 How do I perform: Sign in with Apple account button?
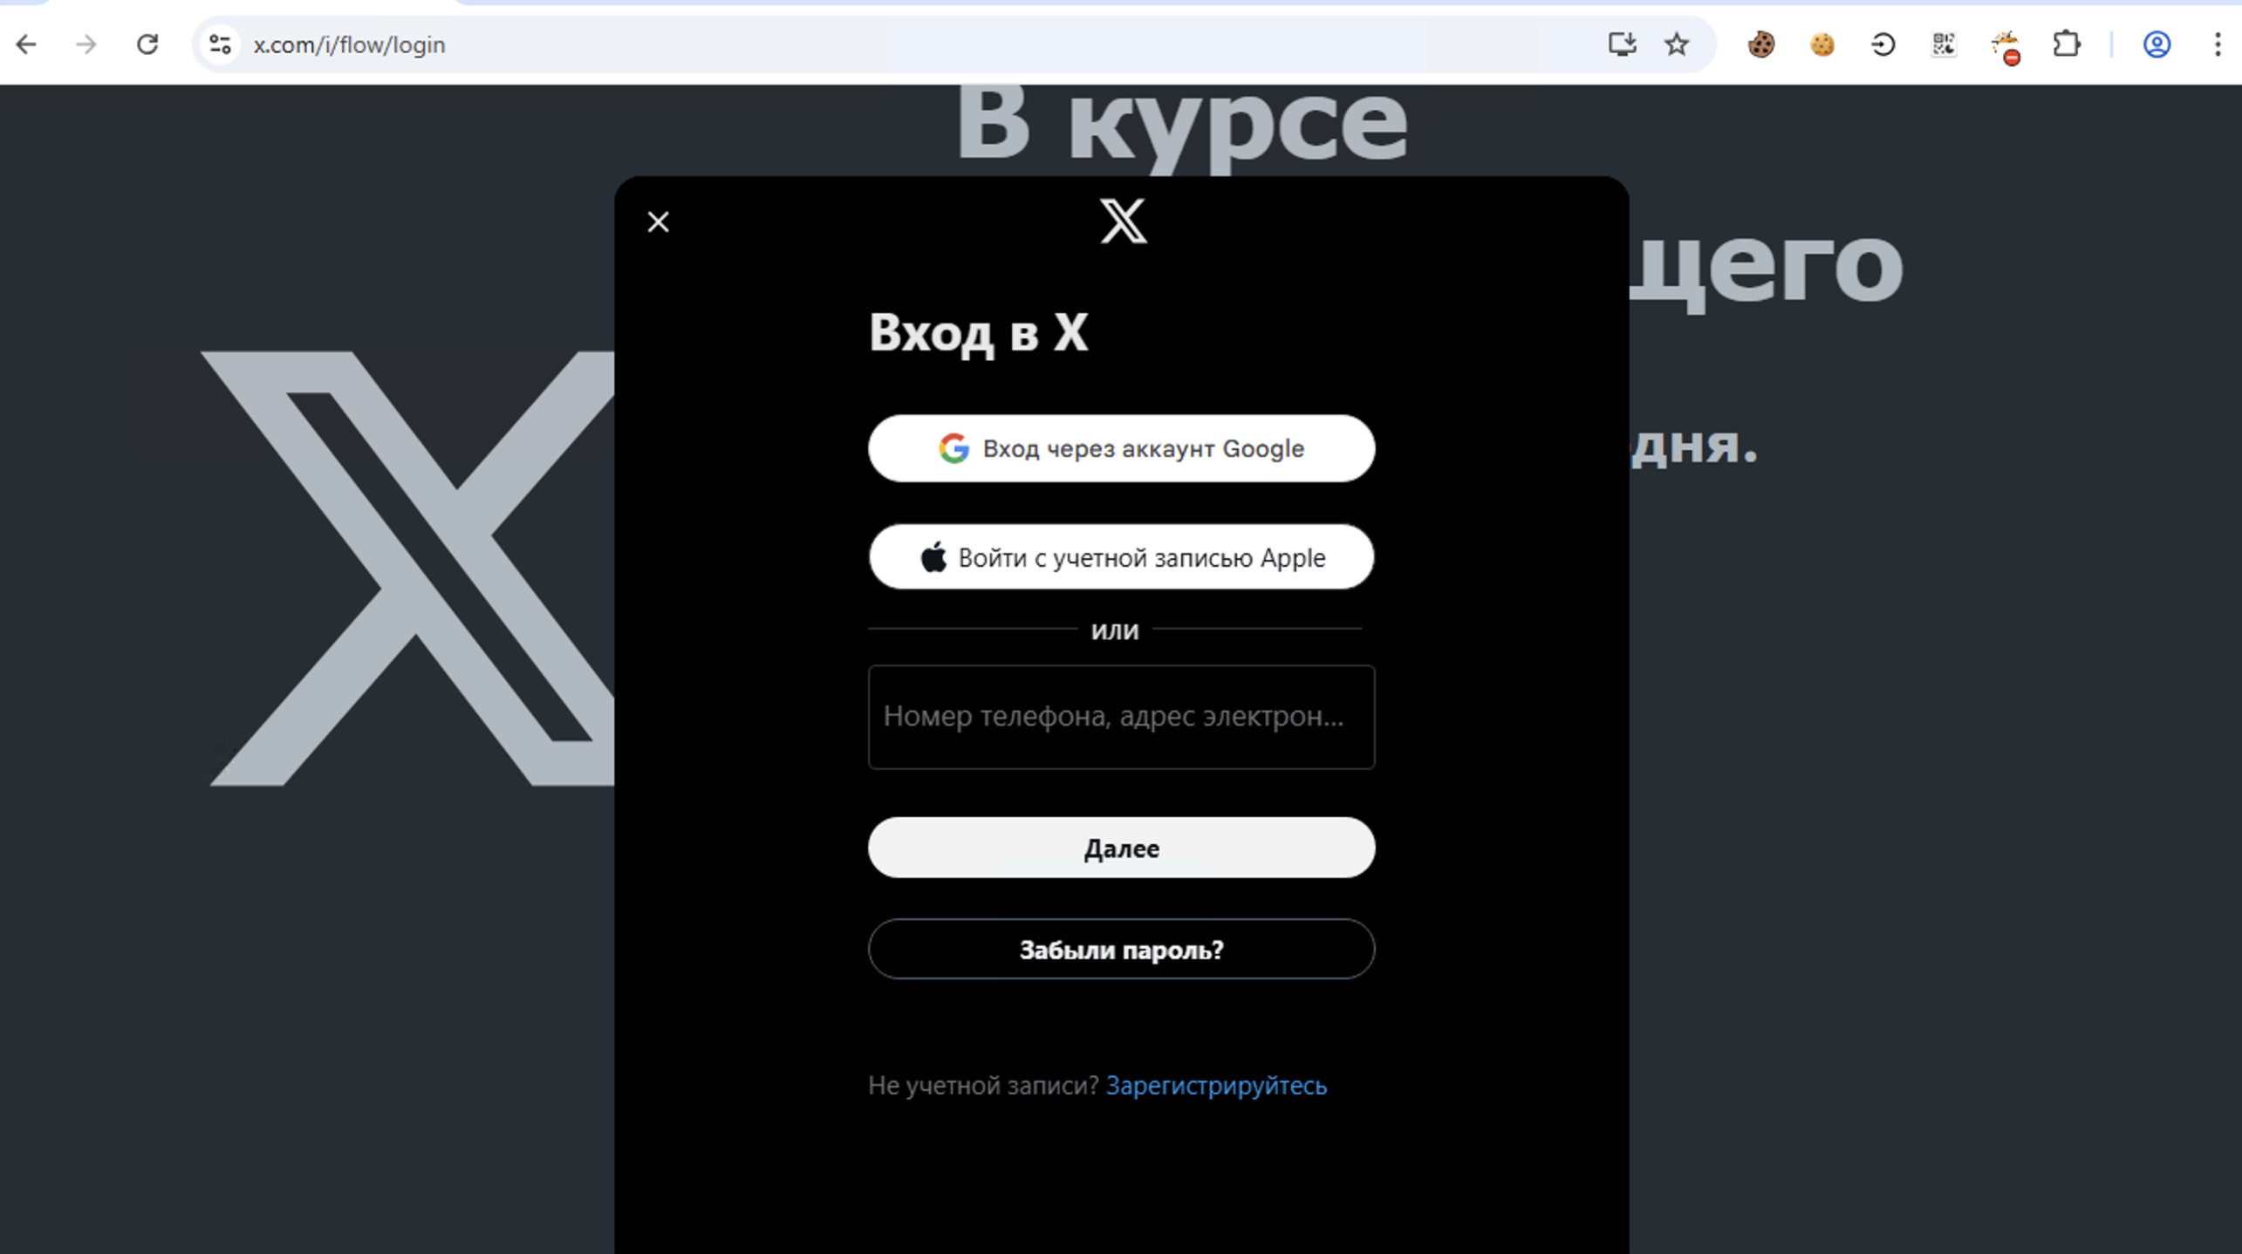1121,557
